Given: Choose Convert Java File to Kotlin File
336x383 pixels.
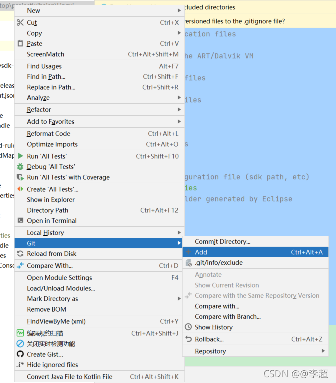Looking at the screenshot, I should tap(99, 377).
